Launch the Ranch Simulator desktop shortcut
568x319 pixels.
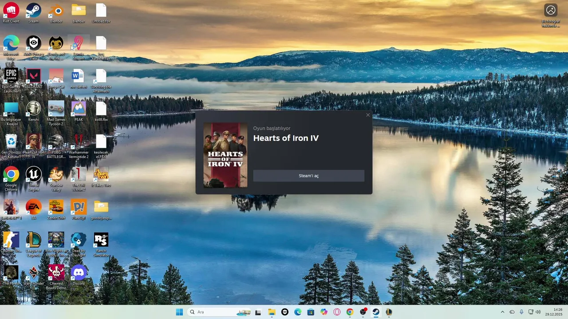101,245
